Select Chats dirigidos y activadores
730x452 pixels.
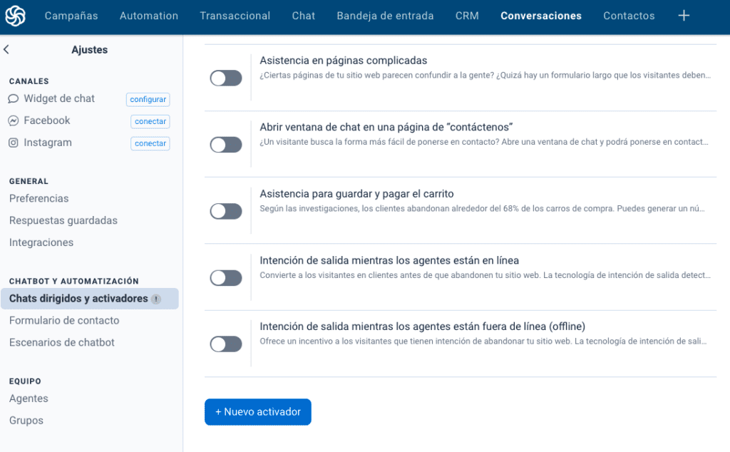pyautogui.click(x=89, y=299)
